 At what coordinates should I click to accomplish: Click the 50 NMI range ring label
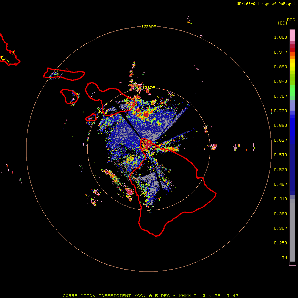coord(149,87)
